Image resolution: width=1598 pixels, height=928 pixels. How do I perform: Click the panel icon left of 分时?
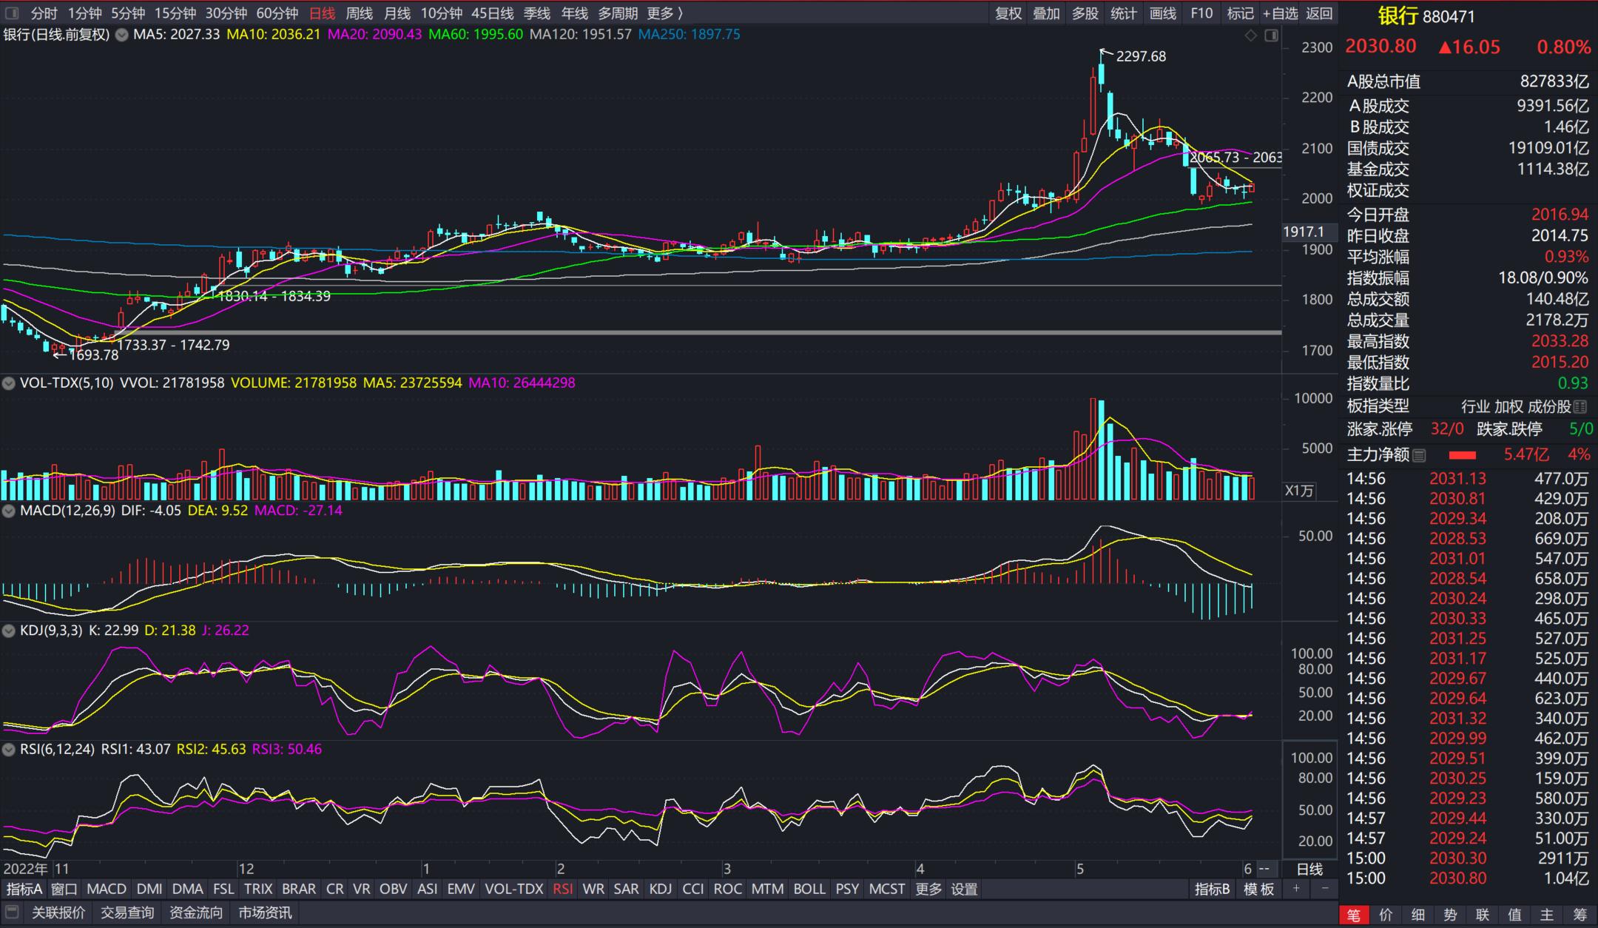point(12,13)
